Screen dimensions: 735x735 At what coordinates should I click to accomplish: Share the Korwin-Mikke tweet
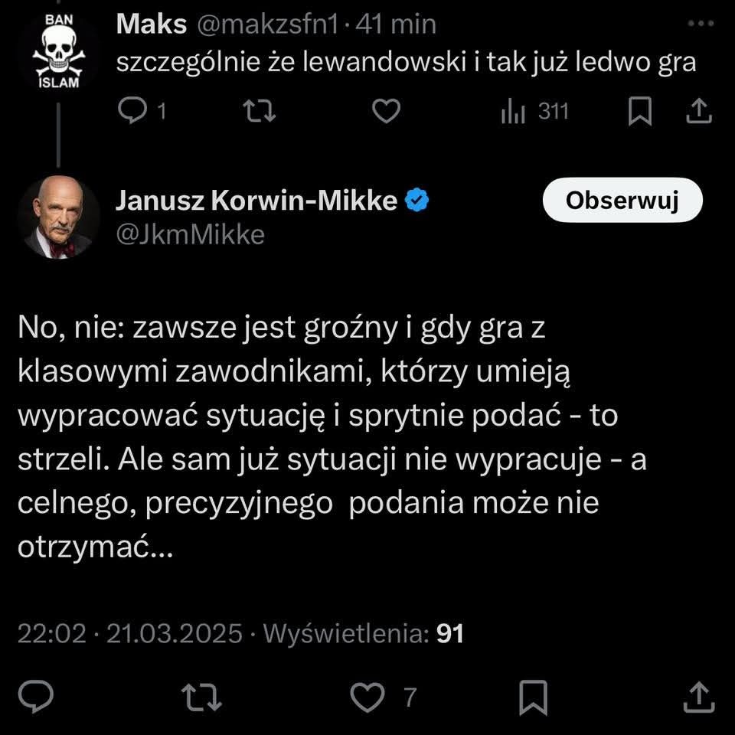pyautogui.click(x=699, y=697)
